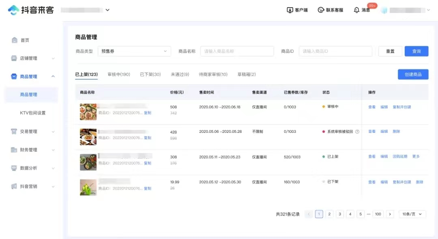The height and width of the screenshot is (239, 438).
Task: Open the 客户端 client icon in top bar
Action: pyautogui.click(x=298, y=10)
